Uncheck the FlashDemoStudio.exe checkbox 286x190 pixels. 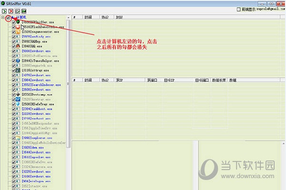(13, 27)
